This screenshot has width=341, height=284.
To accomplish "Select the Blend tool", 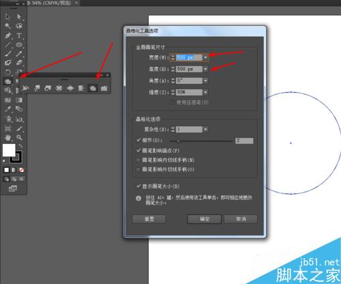I will 19,109.
